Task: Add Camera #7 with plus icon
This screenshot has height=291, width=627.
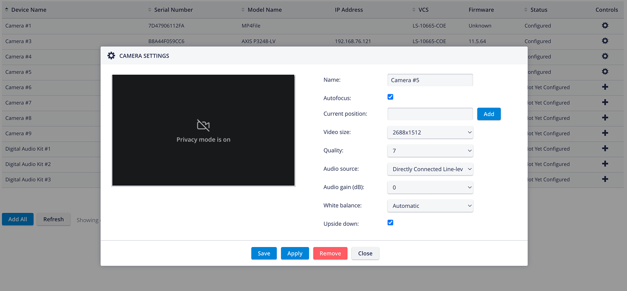Action: point(605,102)
